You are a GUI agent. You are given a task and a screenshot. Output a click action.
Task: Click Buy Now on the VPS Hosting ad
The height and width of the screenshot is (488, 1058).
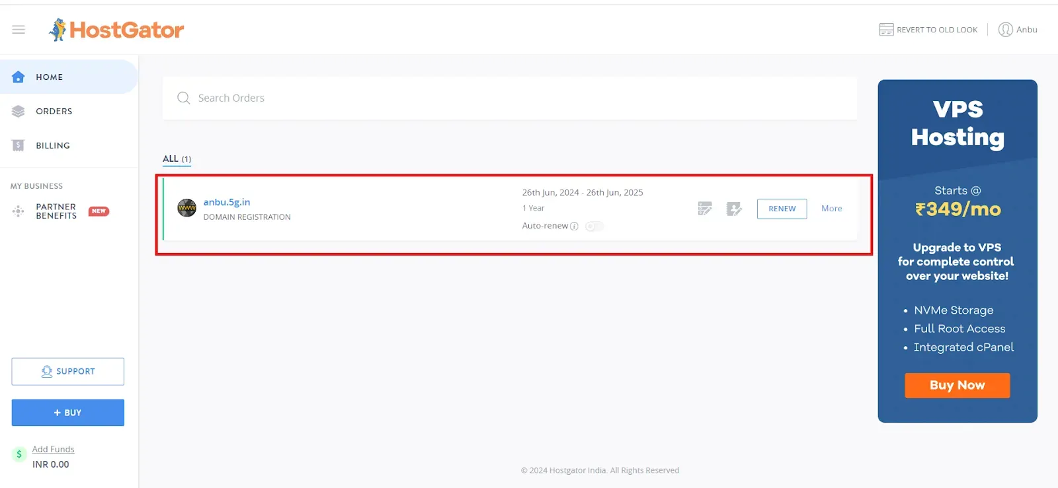pos(957,386)
